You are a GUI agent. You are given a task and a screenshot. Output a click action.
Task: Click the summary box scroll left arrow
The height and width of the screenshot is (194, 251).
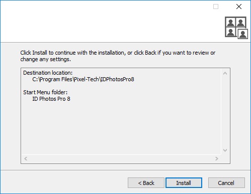coord(26,158)
